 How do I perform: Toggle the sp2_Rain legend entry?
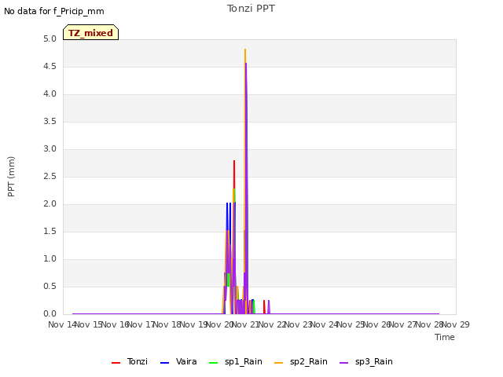[301, 361]
